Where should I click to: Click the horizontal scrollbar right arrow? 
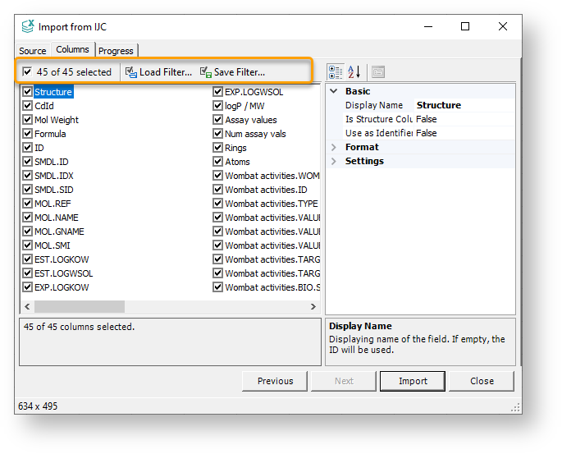pos(313,306)
